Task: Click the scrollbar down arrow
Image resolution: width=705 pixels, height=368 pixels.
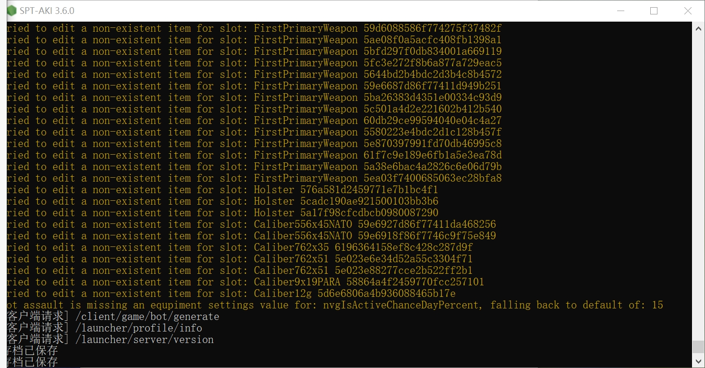Action: pos(698,360)
